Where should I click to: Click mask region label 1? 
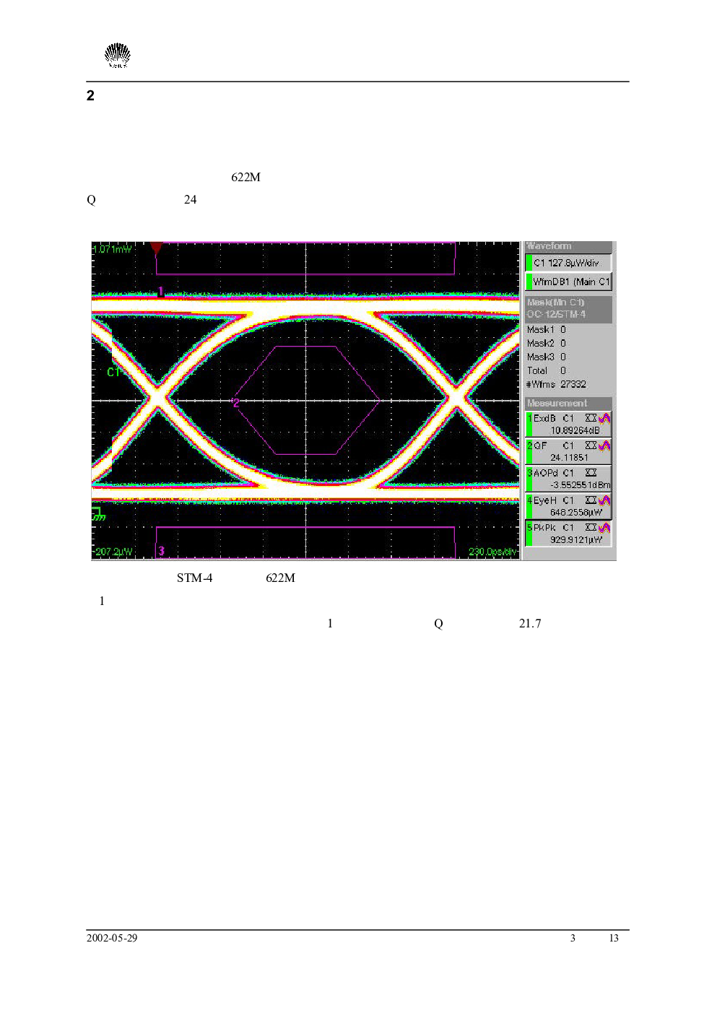pyautogui.click(x=160, y=292)
